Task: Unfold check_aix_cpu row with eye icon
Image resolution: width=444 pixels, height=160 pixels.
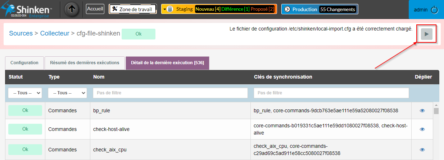Action: pos(422,150)
